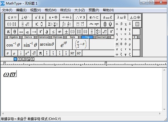
Task: Insert beta from the Greek palette
Action: (121, 24)
